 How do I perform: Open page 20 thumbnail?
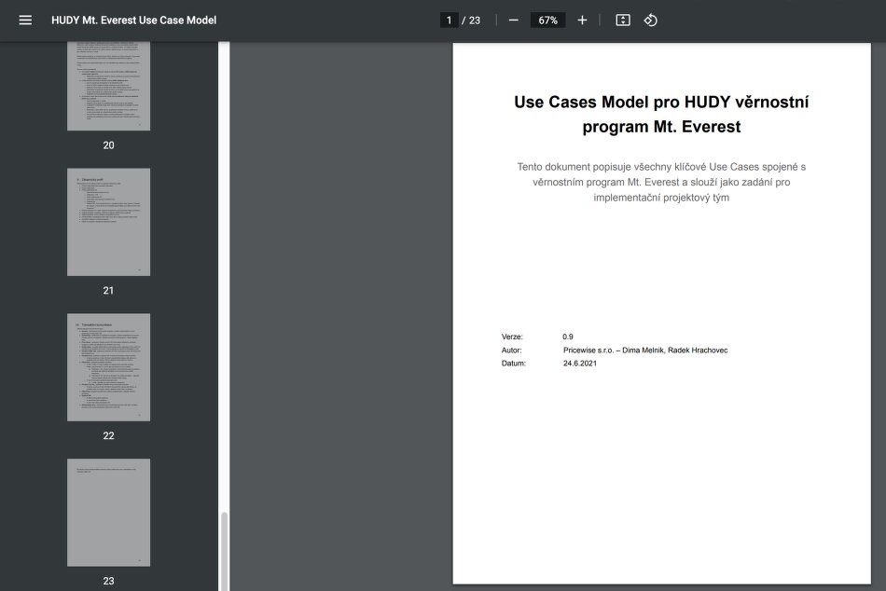(x=108, y=86)
